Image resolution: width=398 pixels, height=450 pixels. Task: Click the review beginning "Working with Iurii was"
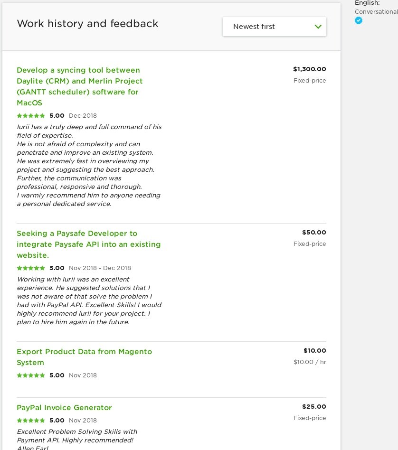tap(89, 300)
